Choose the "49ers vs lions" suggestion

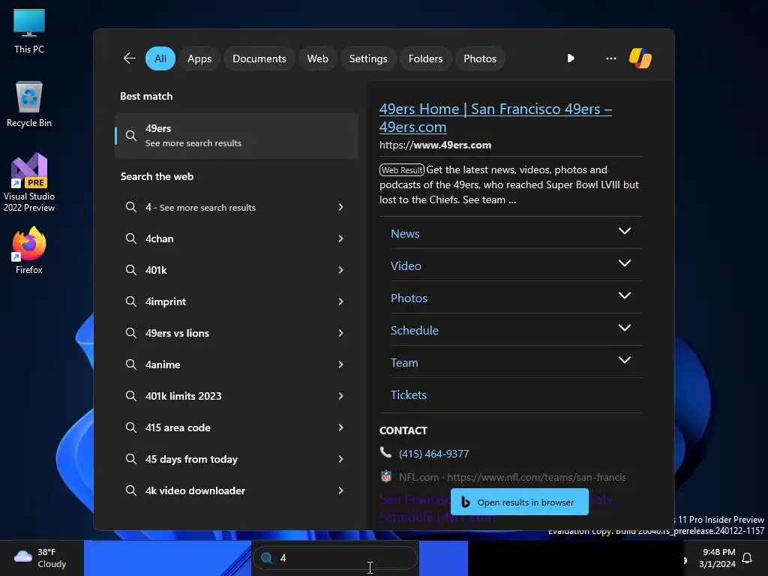pyautogui.click(x=236, y=333)
